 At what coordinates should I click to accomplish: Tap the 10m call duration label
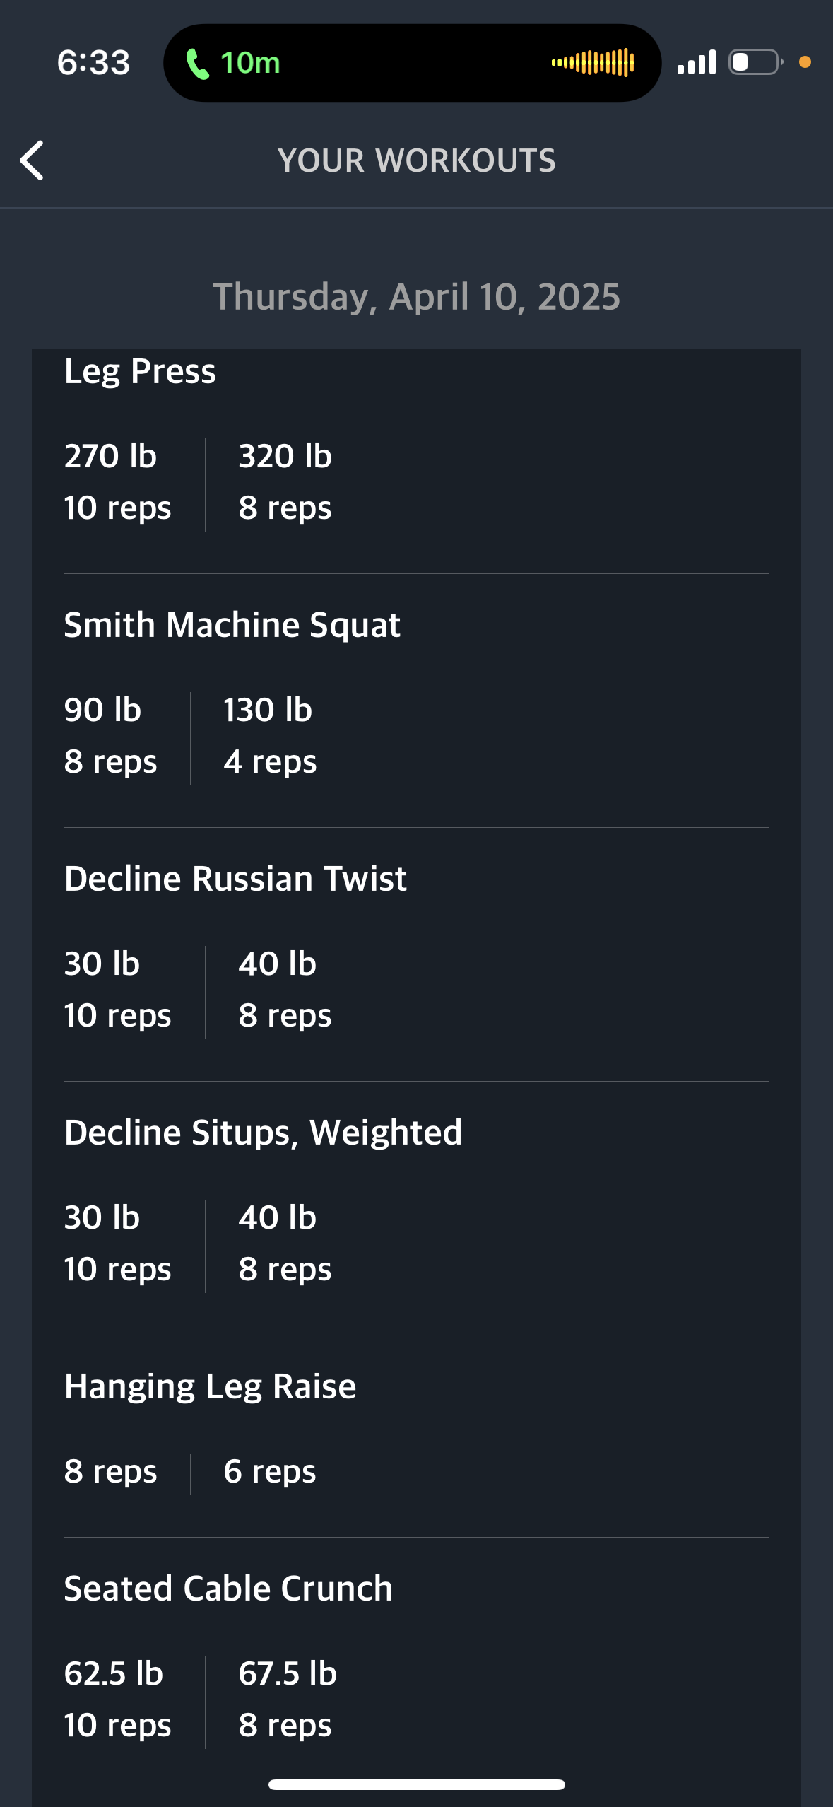coord(251,63)
